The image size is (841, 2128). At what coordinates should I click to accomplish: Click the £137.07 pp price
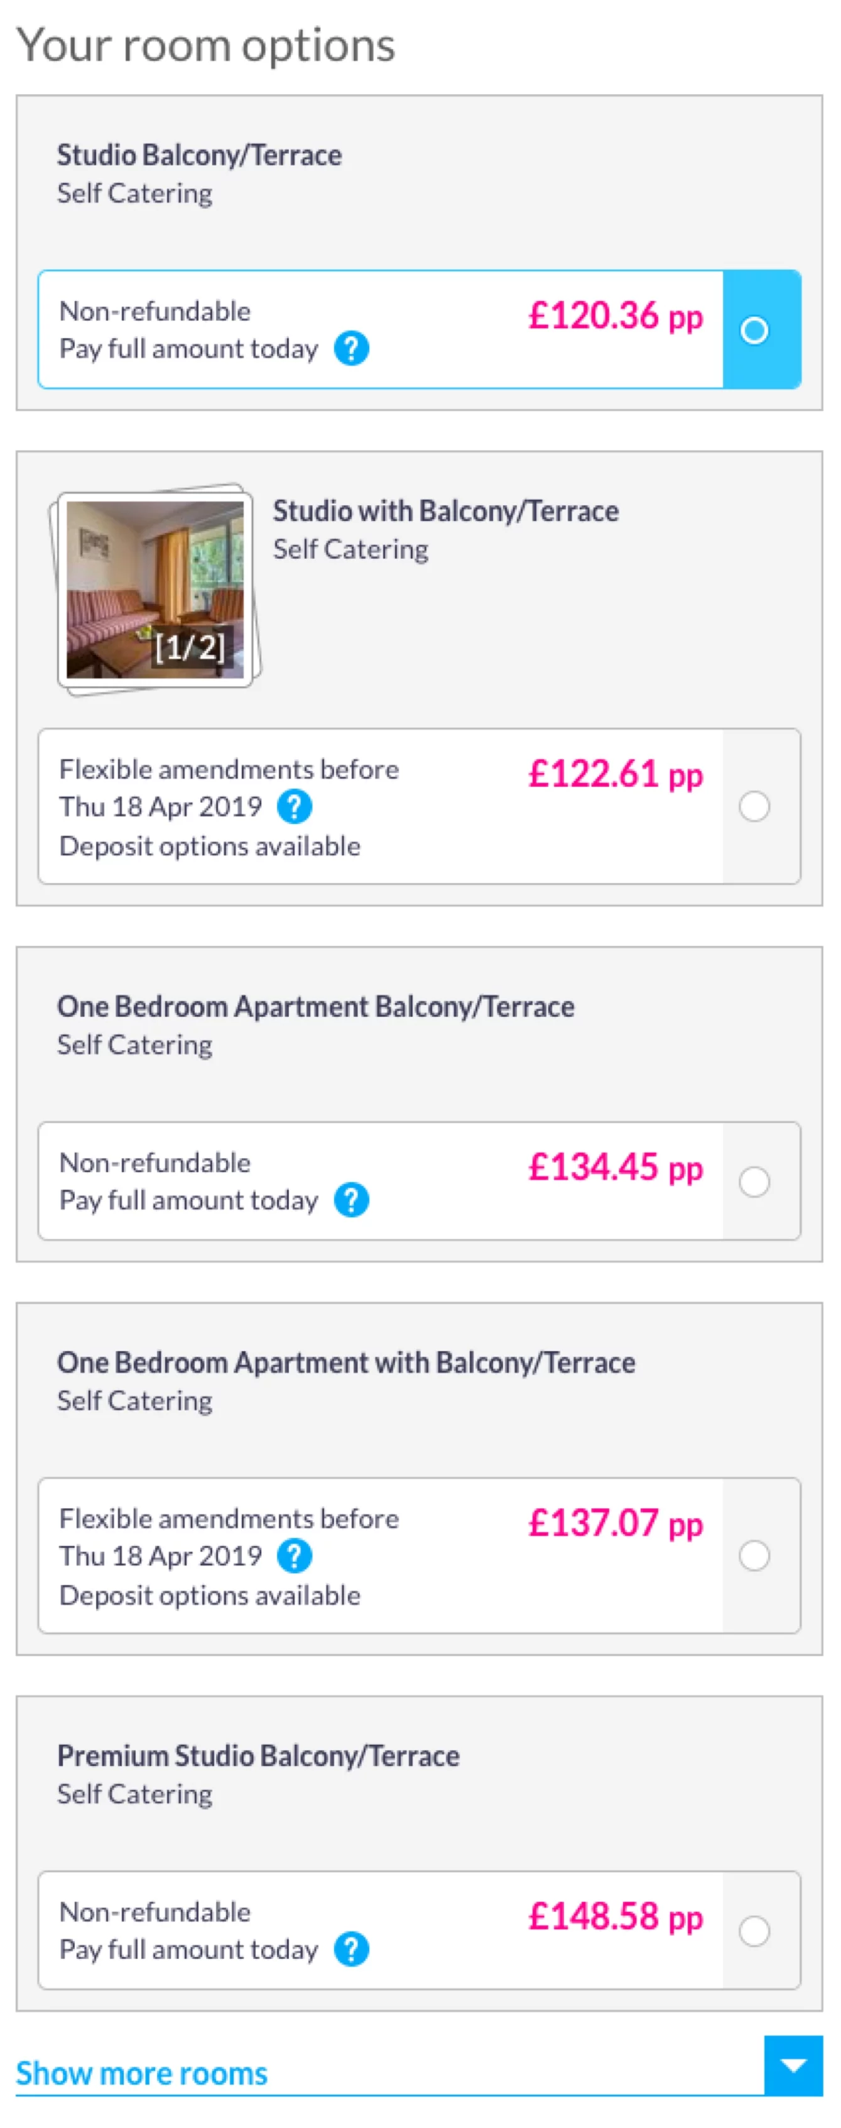click(x=615, y=1523)
